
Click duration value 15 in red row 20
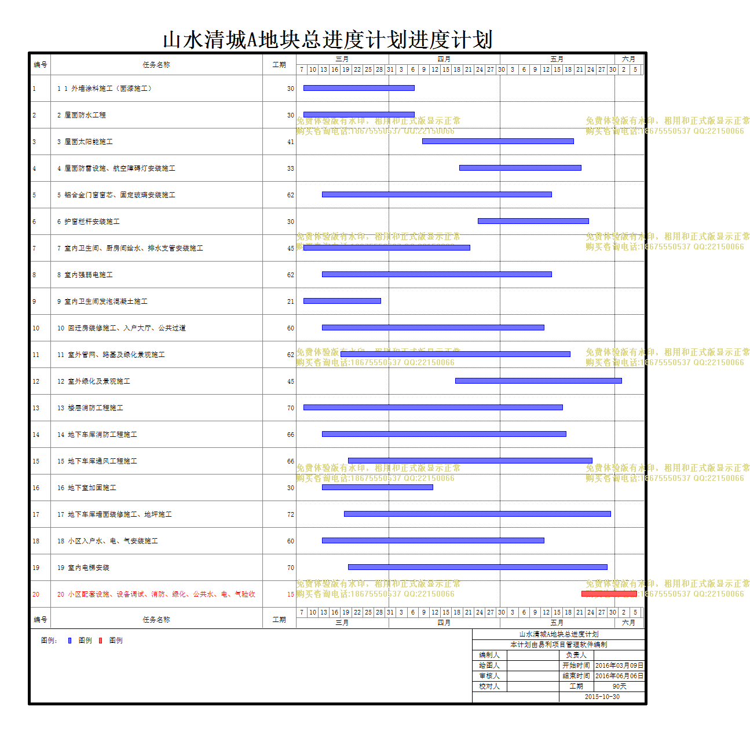[291, 594]
